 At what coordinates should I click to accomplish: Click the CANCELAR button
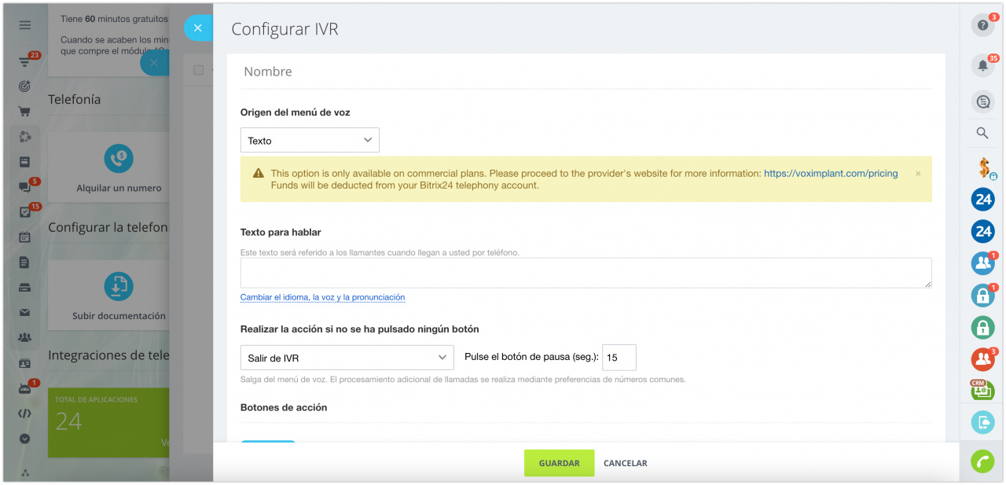click(626, 463)
